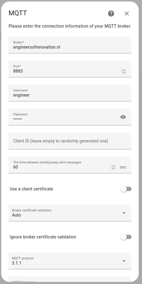This screenshot has height=284, width=142.
Task: Show the password with the eye icon
Action: [123, 117]
